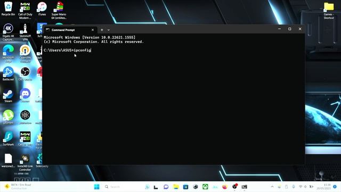341x192 pixels.
Task: Open the traffic news widget
Action: pos(19,187)
